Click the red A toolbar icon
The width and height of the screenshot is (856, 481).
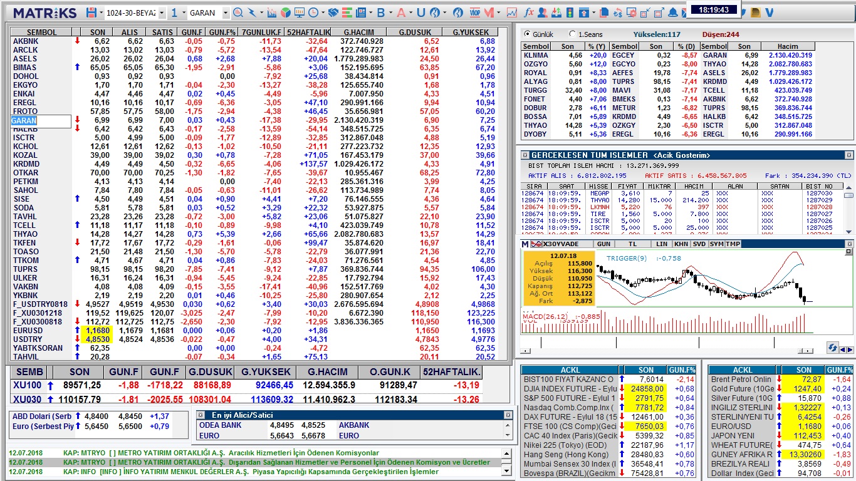coord(401,13)
